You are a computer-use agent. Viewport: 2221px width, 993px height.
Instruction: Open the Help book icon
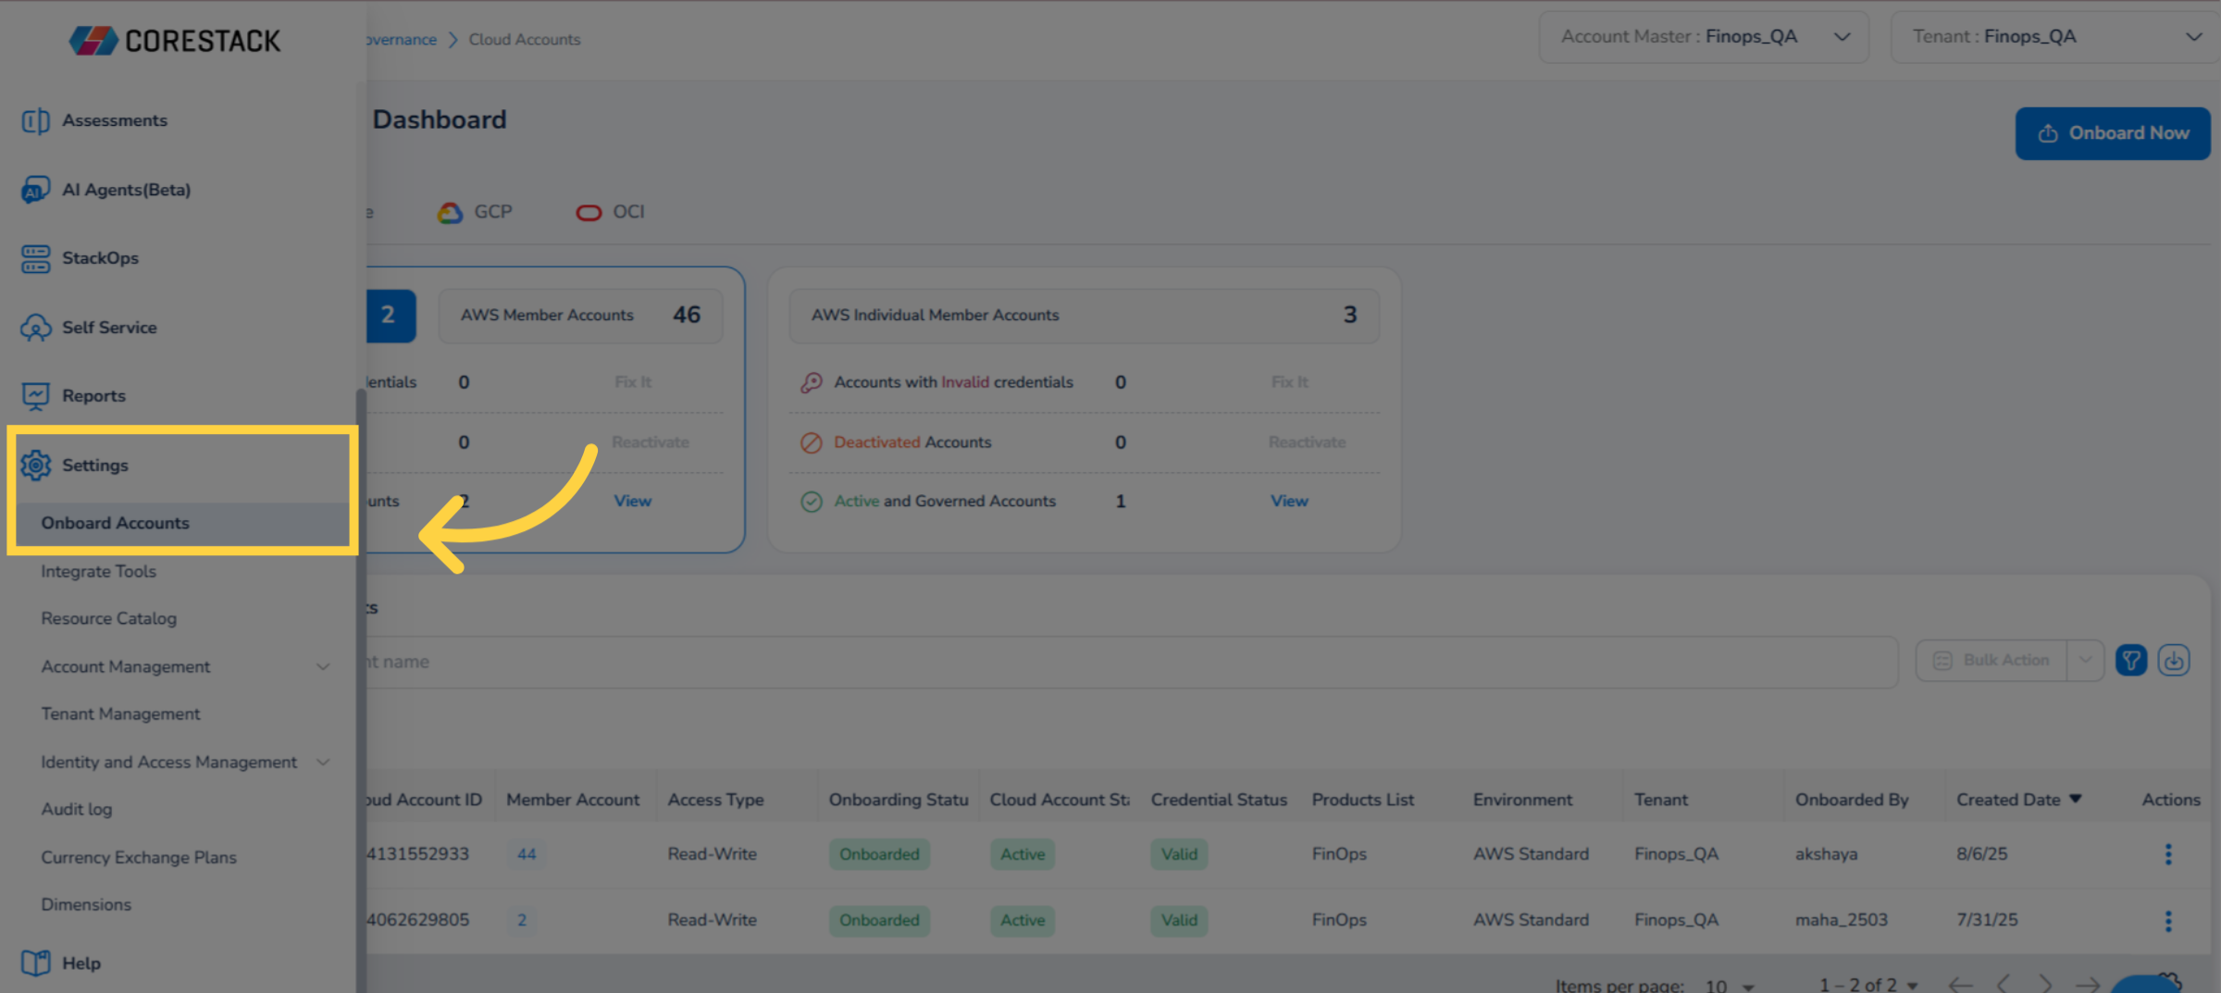35,963
